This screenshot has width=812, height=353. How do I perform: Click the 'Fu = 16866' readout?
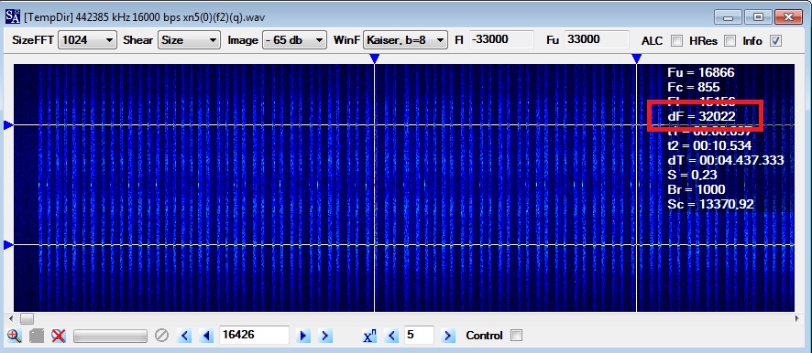tap(701, 73)
